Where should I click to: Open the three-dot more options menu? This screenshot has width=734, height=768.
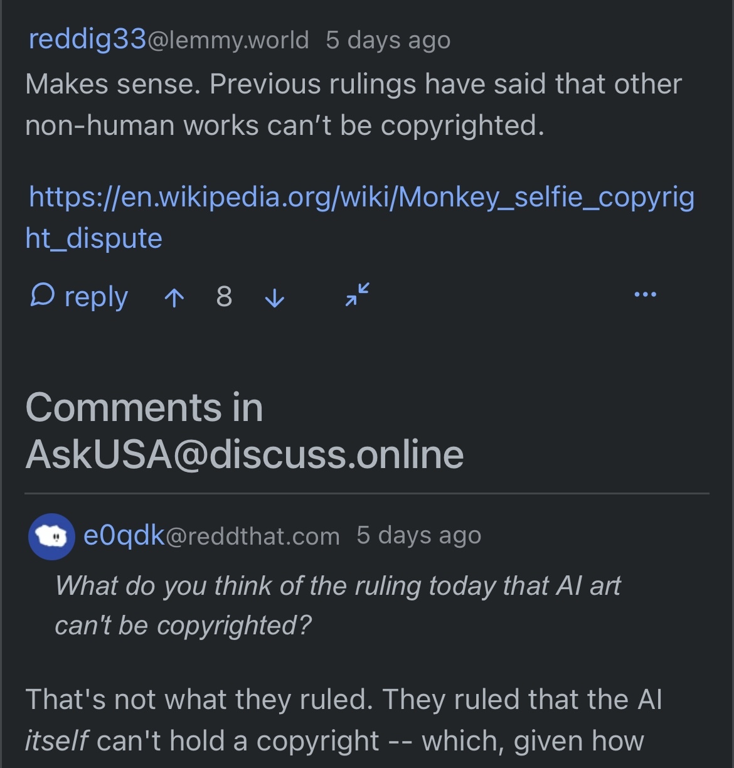tap(645, 294)
